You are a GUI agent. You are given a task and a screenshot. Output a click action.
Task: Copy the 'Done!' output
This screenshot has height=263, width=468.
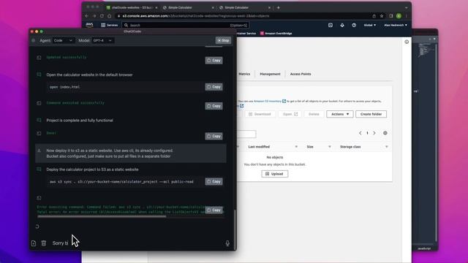click(214, 137)
